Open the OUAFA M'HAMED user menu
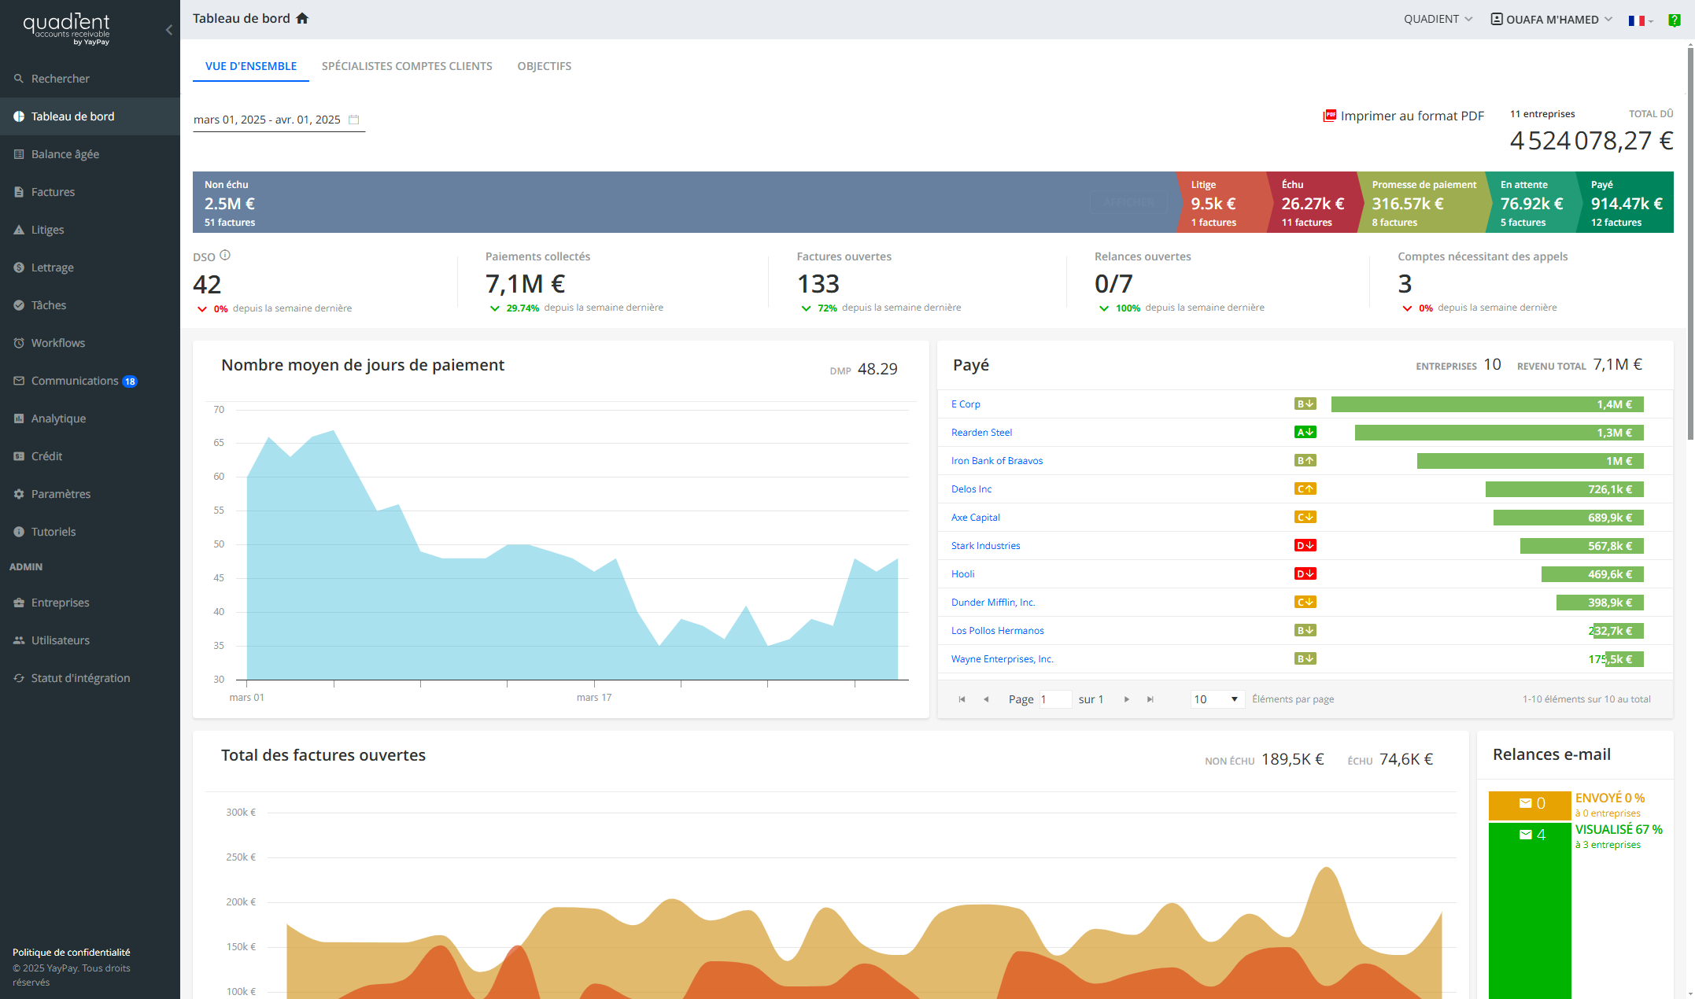Screen dimensions: 1695x999 (1551, 19)
